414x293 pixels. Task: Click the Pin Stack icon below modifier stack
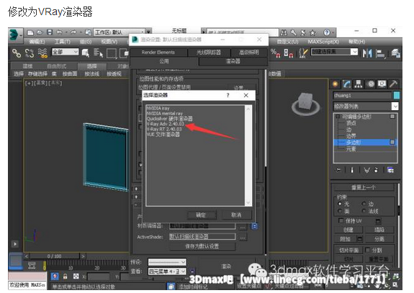[x=338, y=170]
